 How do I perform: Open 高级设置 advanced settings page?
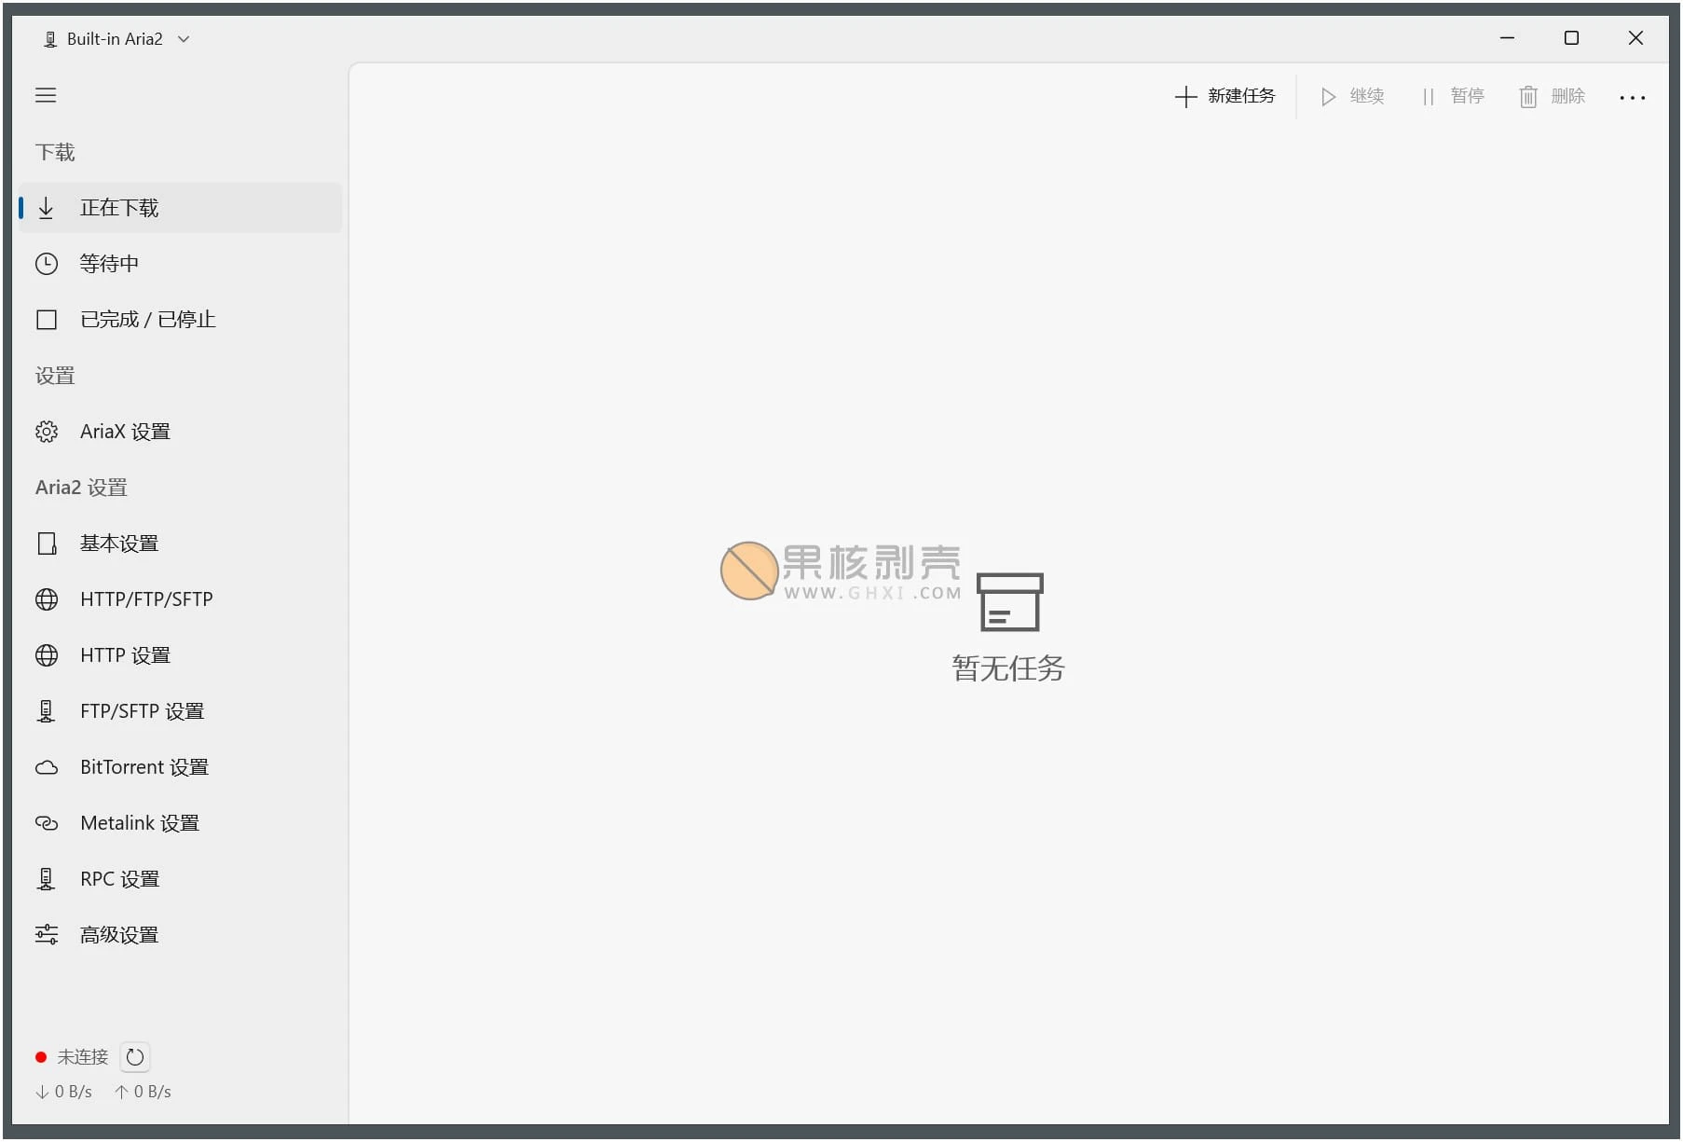point(180,935)
